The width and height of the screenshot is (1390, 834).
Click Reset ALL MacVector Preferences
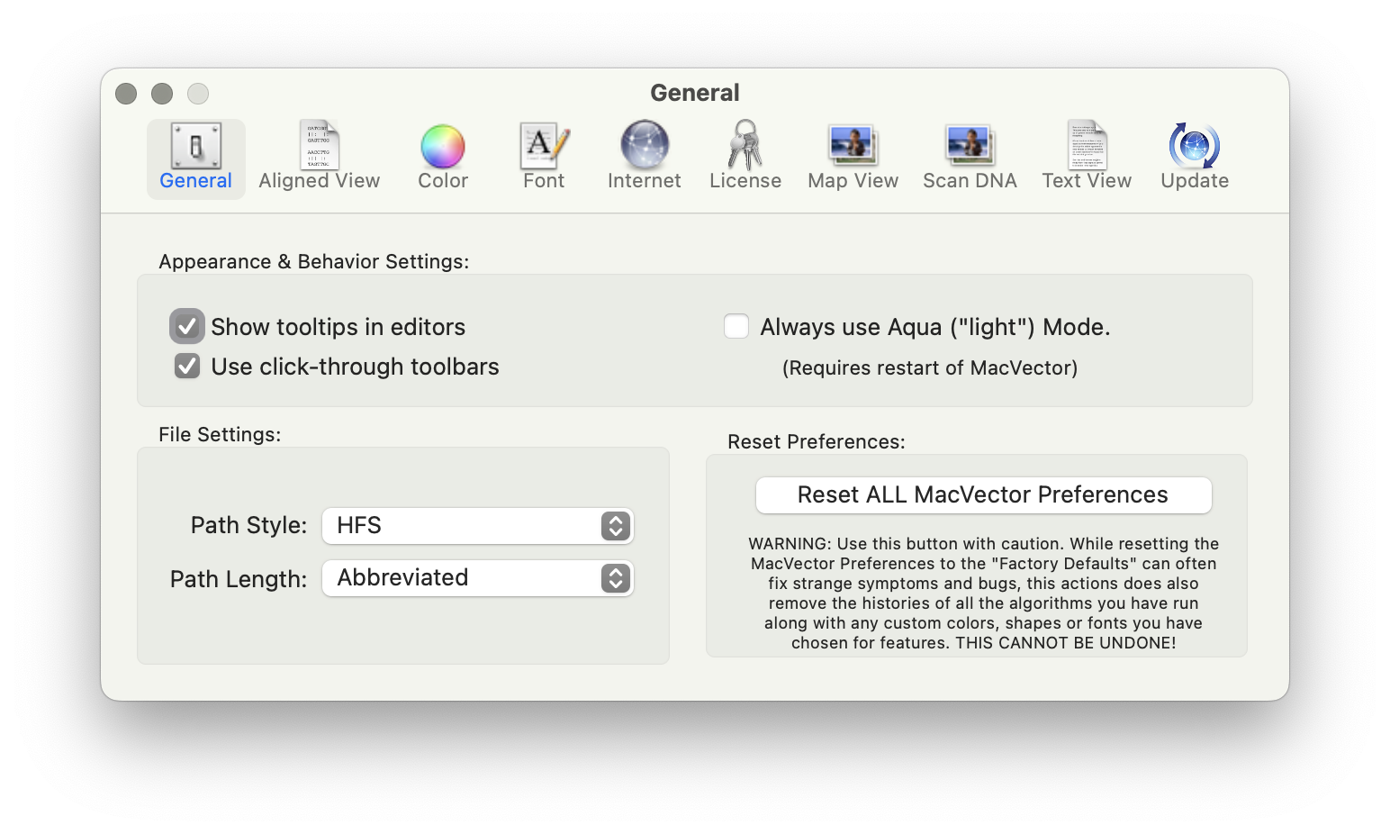click(x=983, y=494)
